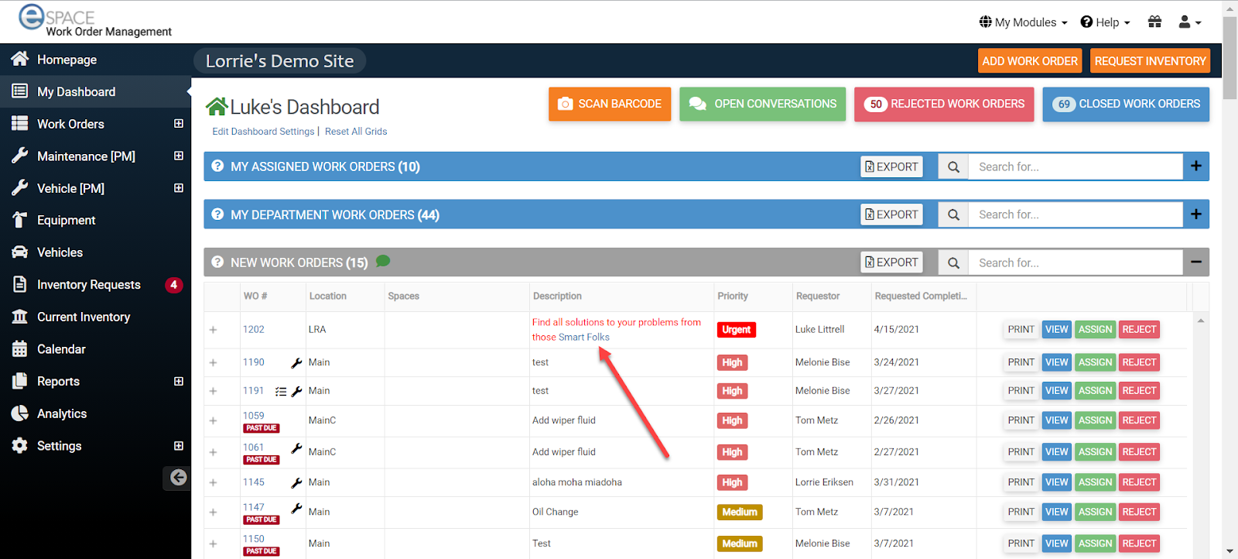Click the wrench icon on work order 1190
The height and width of the screenshot is (559, 1238).
pyautogui.click(x=296, y=362)
